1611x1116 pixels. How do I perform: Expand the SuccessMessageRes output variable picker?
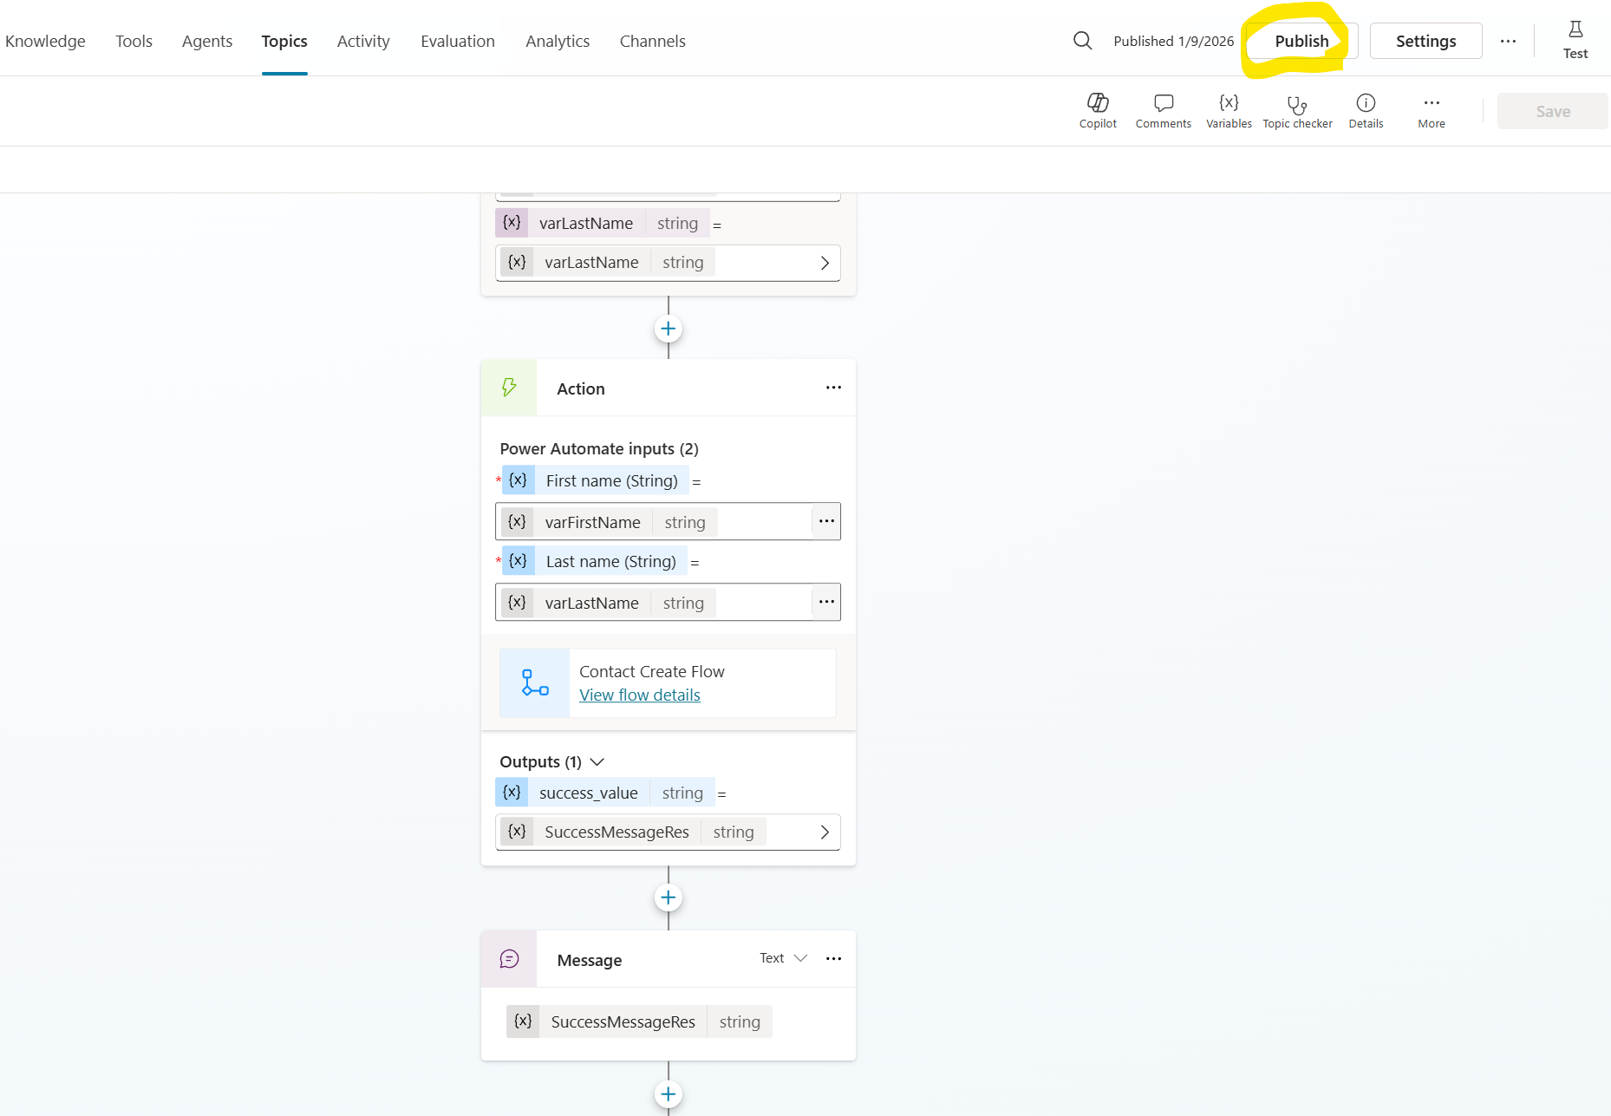(x=824, y=832)
